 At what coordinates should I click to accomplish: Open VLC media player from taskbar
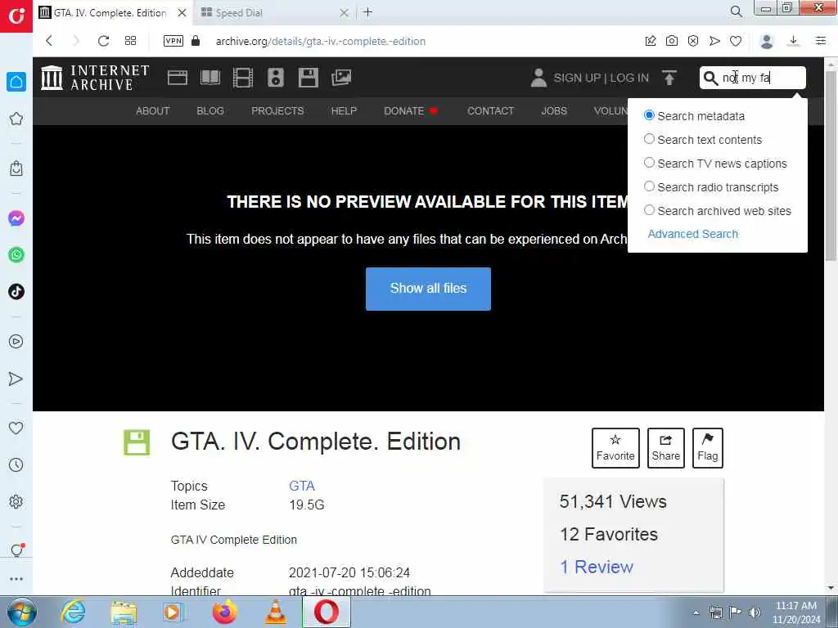pyautogui.click(x=276, y=612)
